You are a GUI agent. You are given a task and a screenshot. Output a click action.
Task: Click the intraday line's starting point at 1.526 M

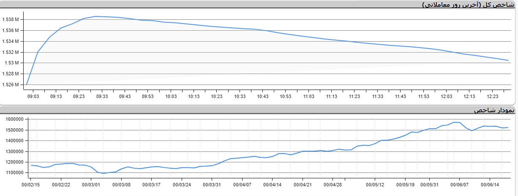27,85
